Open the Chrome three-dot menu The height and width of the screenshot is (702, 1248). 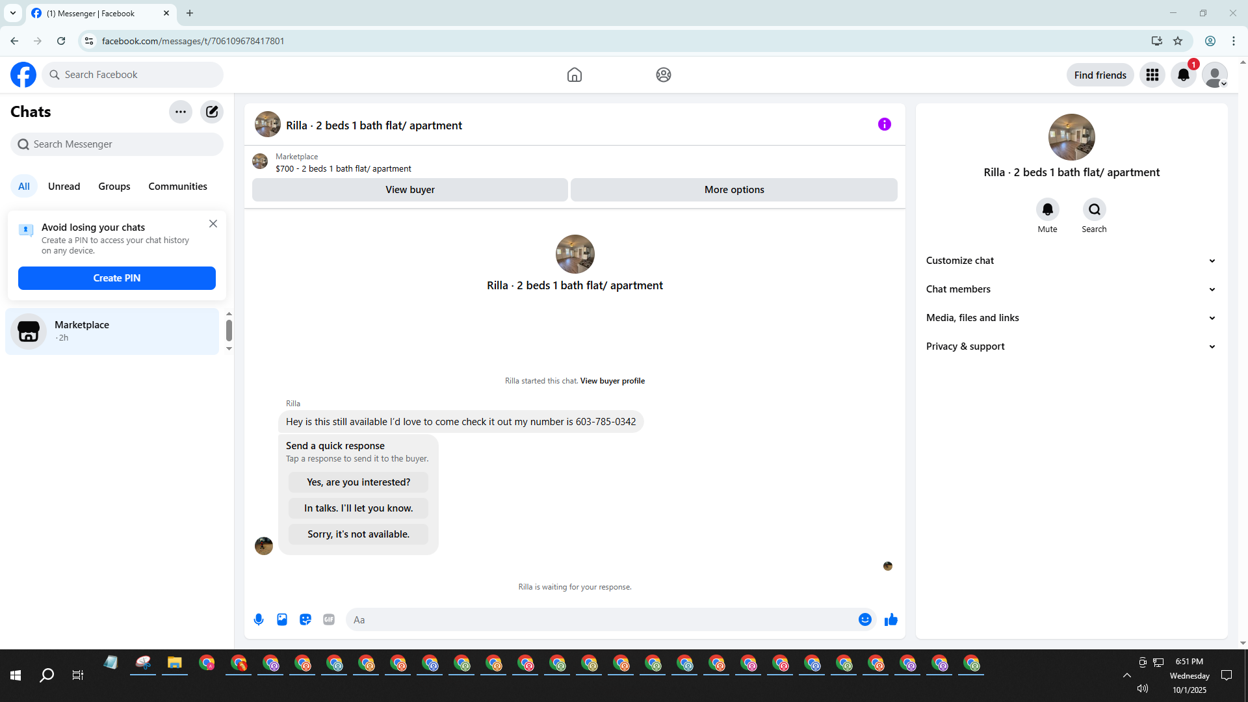coord(1234,41)
